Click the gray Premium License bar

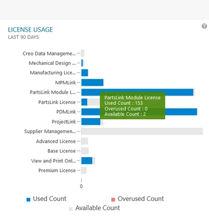point(84,170)
